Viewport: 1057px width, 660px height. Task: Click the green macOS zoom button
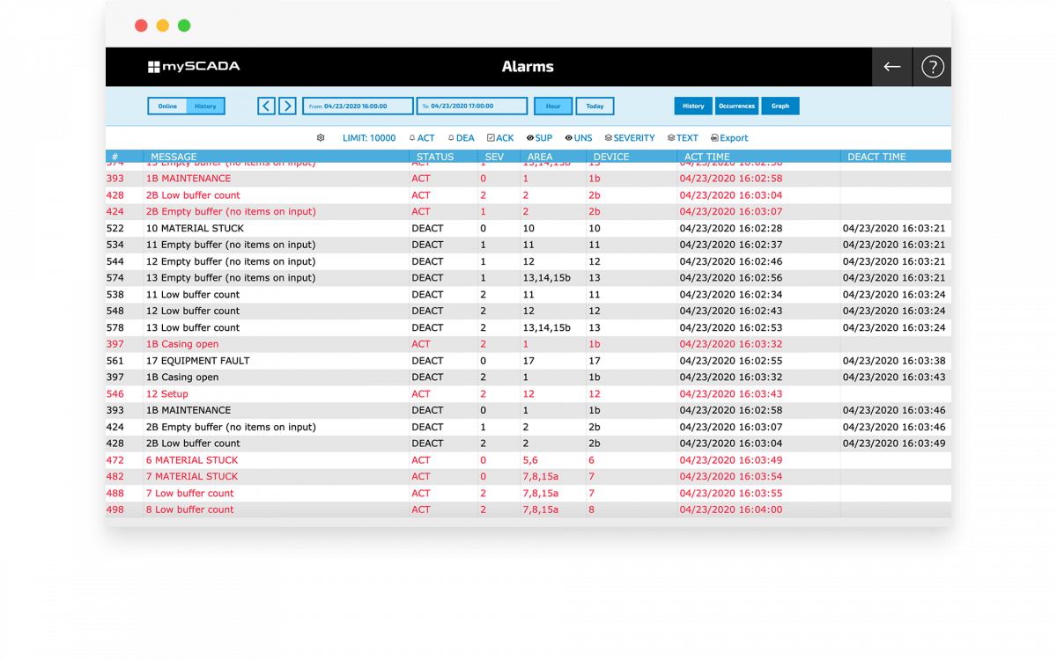pyautogui.click(x=184, y=26)
